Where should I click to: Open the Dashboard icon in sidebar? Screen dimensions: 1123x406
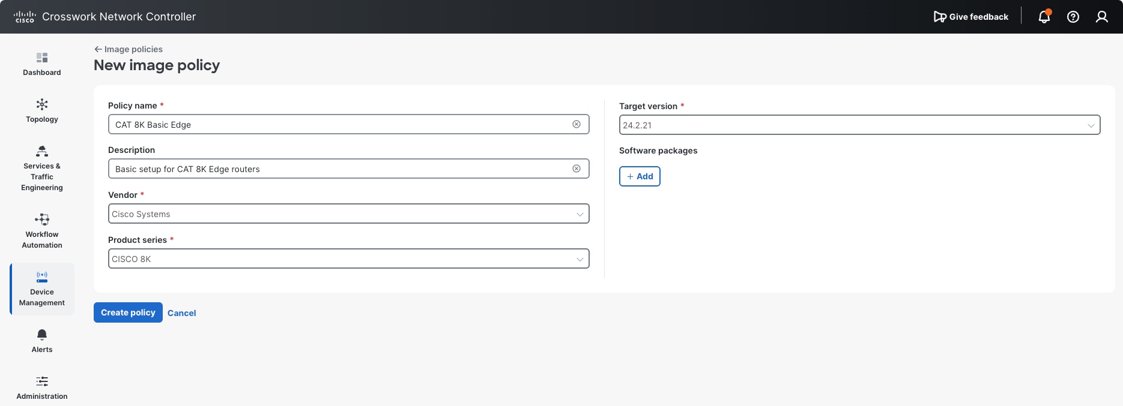point(42,58)
